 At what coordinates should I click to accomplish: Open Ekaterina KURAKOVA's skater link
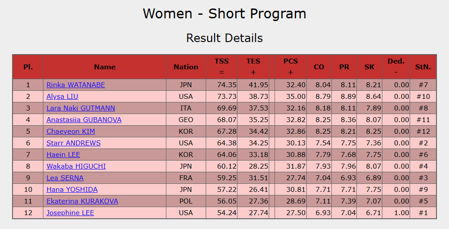82,201
